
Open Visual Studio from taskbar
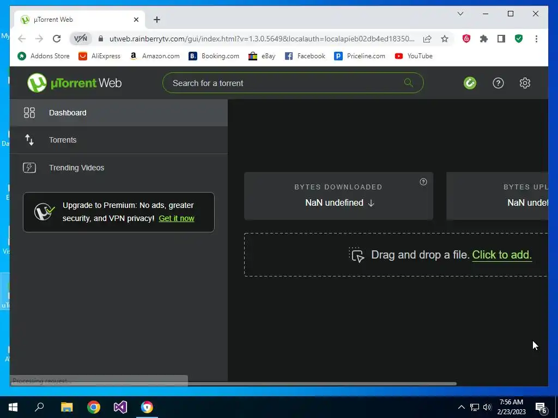click(120, 407)
